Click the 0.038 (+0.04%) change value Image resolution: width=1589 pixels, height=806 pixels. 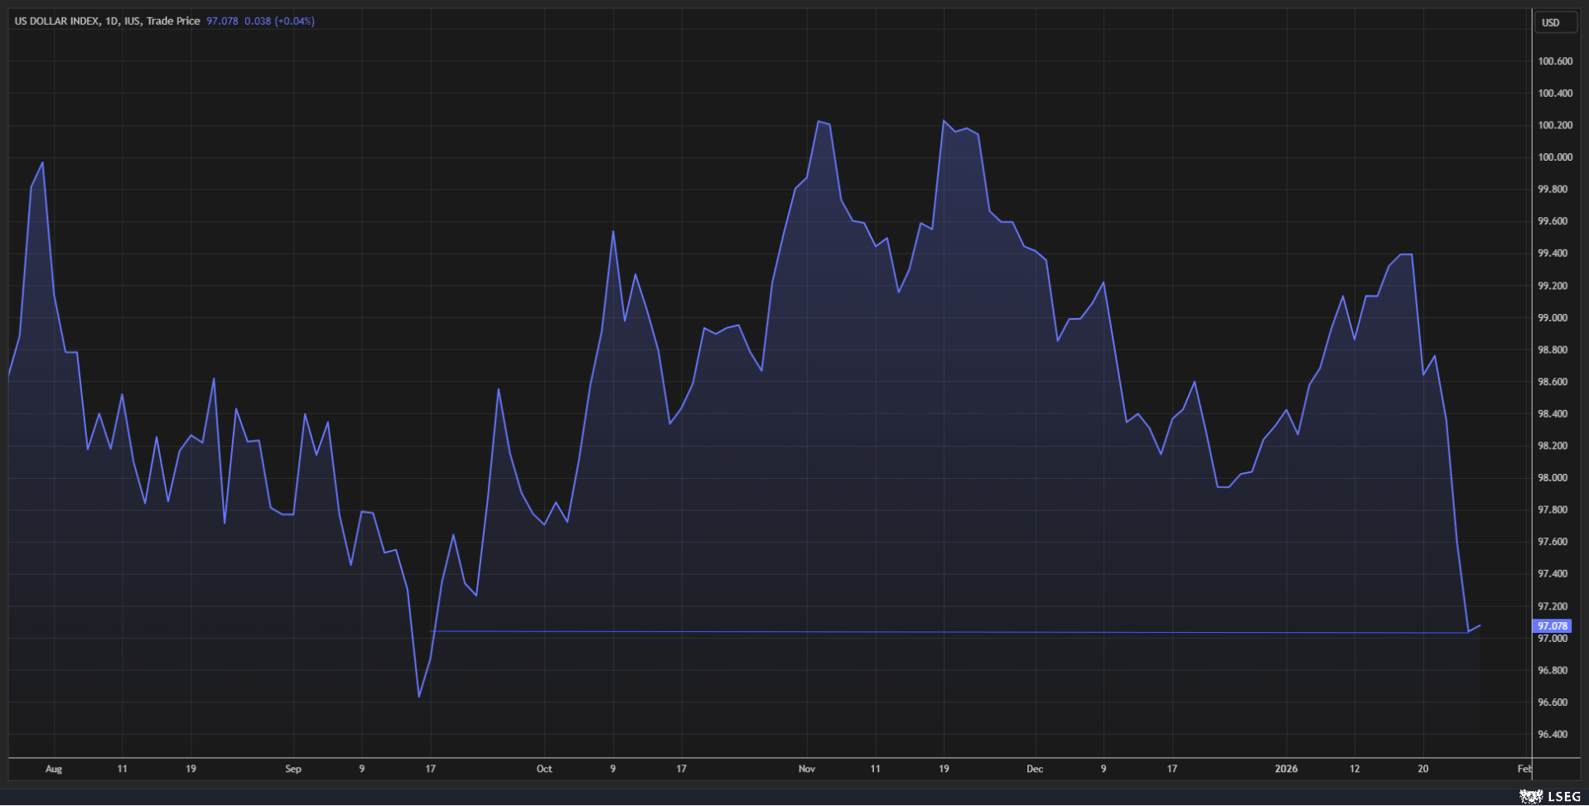pyautogui.click(x=279, y=21)
